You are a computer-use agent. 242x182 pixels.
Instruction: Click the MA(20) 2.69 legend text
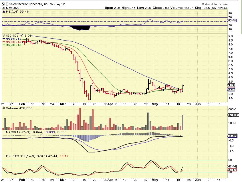pos(13,45)
